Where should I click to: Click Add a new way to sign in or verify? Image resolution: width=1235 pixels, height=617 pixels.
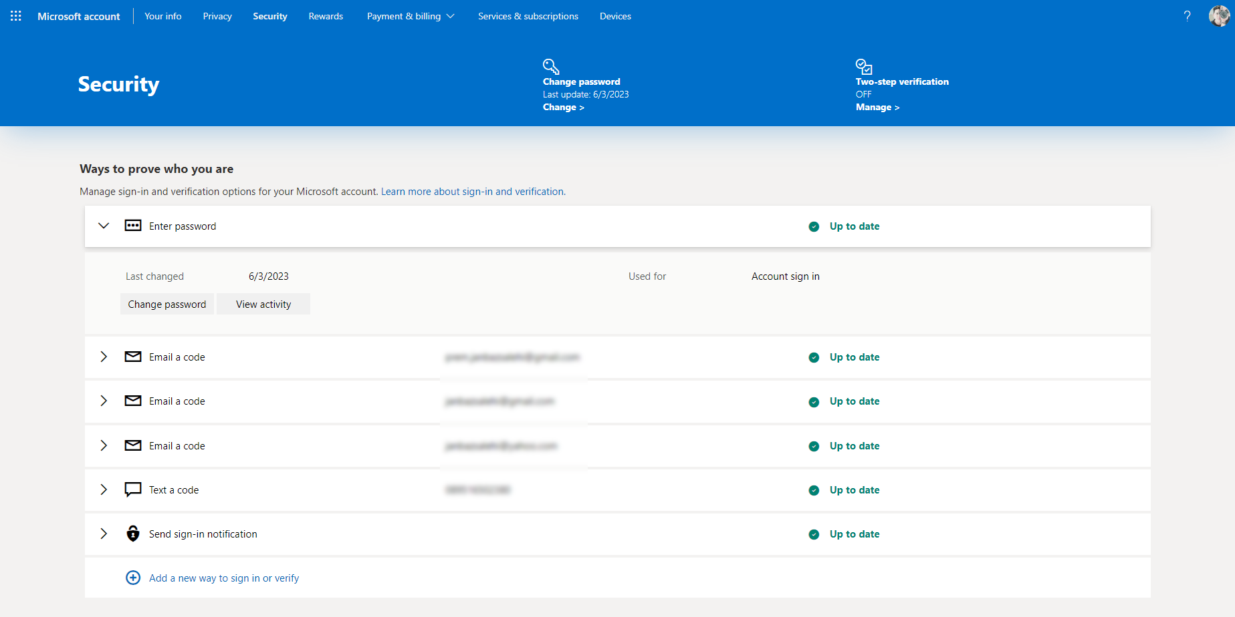224,578
